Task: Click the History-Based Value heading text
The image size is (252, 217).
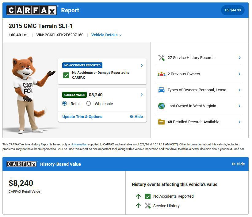Action: click(x=60, y=164)
